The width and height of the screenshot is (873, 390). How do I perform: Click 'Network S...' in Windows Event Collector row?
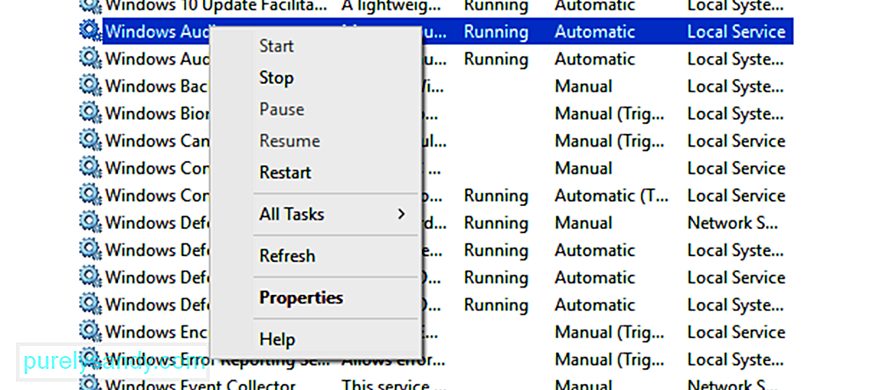point(732,384)
